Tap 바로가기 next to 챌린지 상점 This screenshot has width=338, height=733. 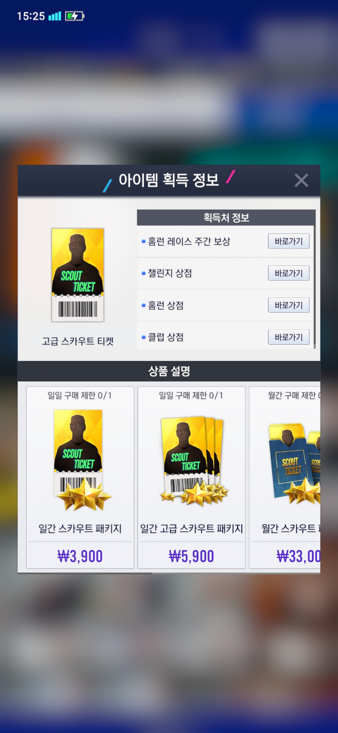point(289,273)
